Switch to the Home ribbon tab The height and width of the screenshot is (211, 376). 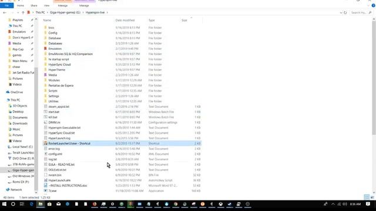[x=21, y=5]
